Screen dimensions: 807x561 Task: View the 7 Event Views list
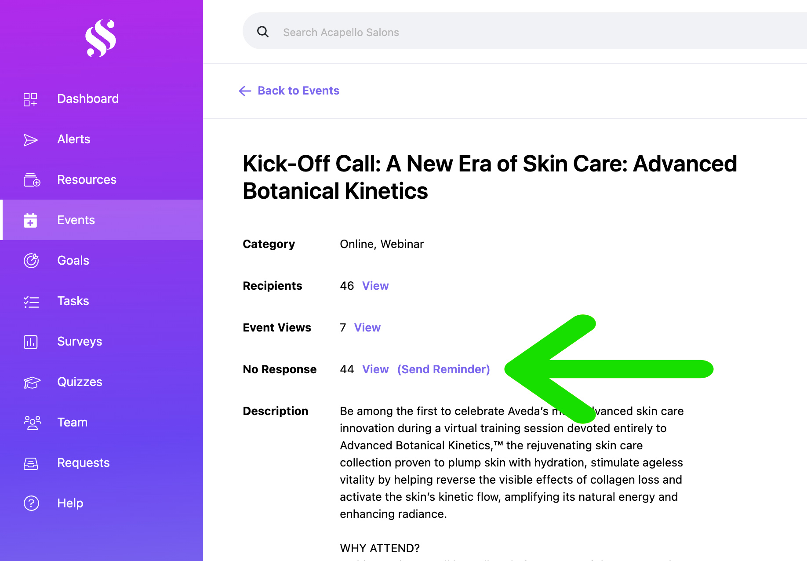(367, 328)
